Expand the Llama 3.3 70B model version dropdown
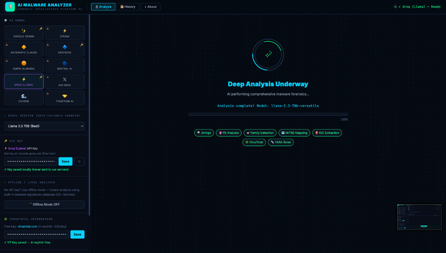The image size is (446, 253). coord(44,126)
